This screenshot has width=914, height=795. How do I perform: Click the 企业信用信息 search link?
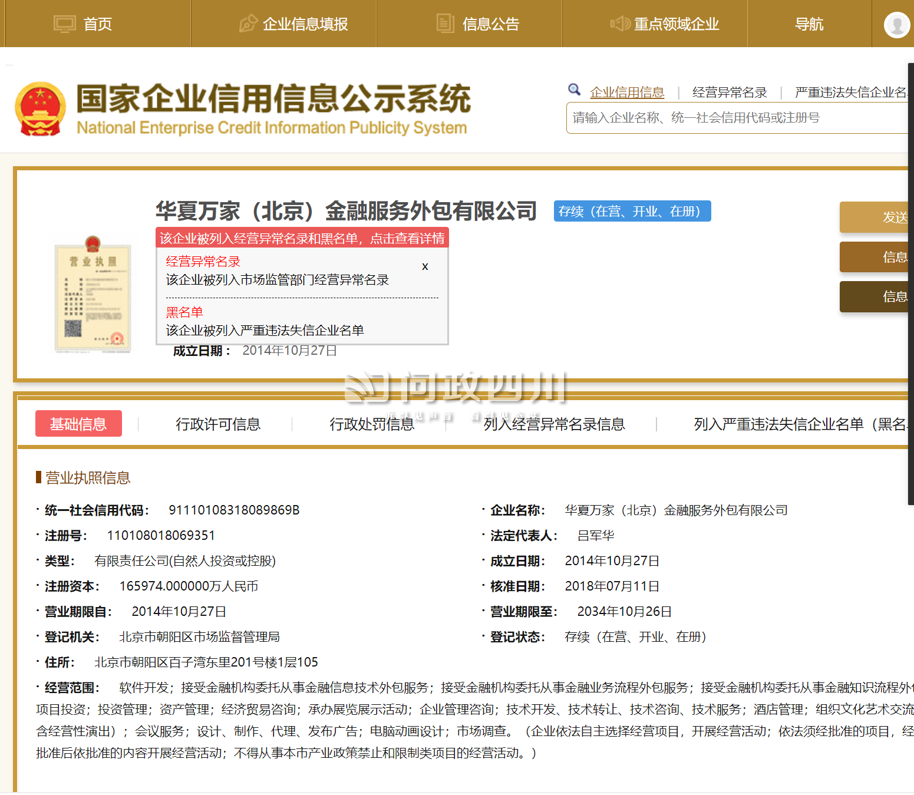point(627,93)
